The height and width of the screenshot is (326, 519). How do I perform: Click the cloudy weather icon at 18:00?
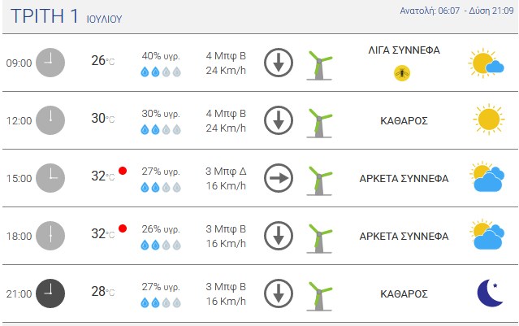[487, 234]
